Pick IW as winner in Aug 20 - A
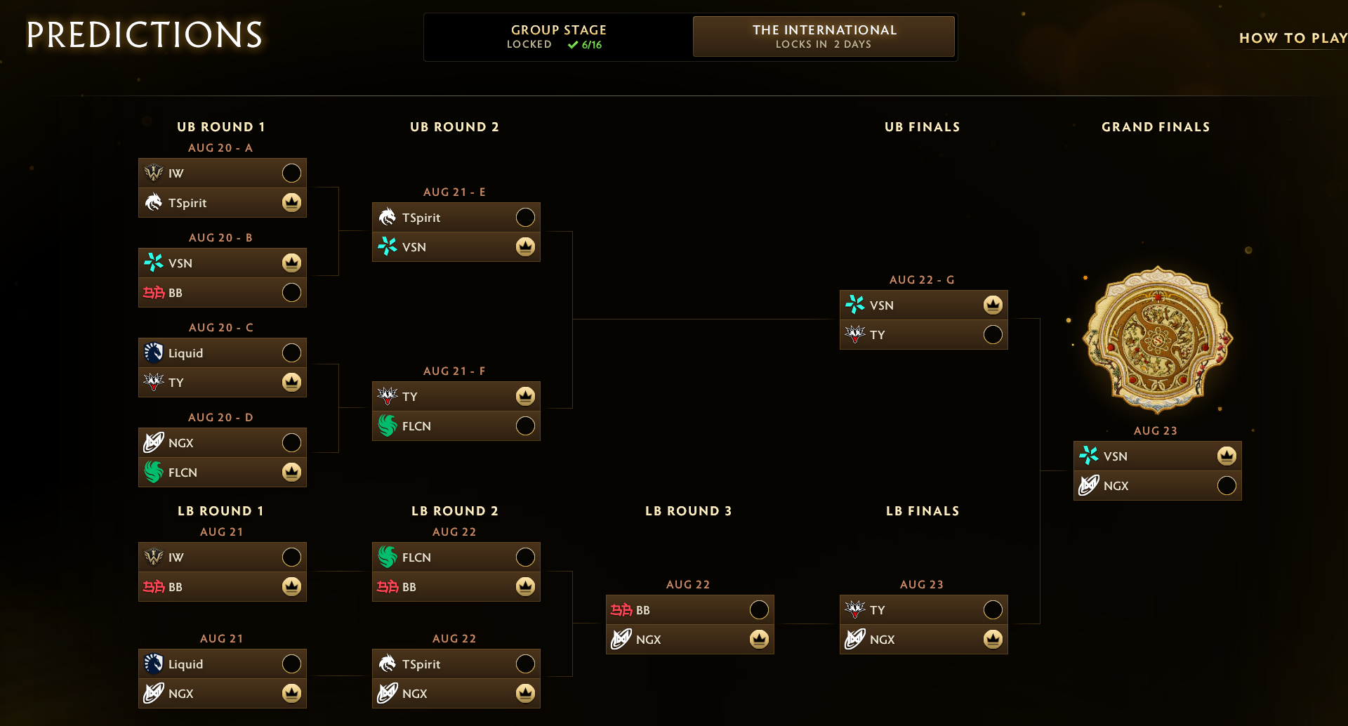This screenshot has width=1348, height=726. click(291, 173)
